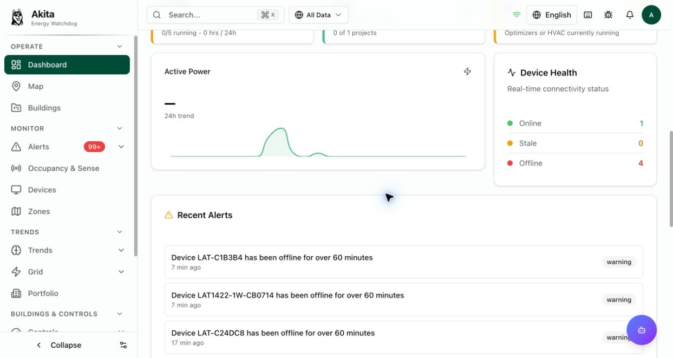Click '0 of 1 projects' text
This screenshot has height=358, width=673.
click(x=355, y=33)
